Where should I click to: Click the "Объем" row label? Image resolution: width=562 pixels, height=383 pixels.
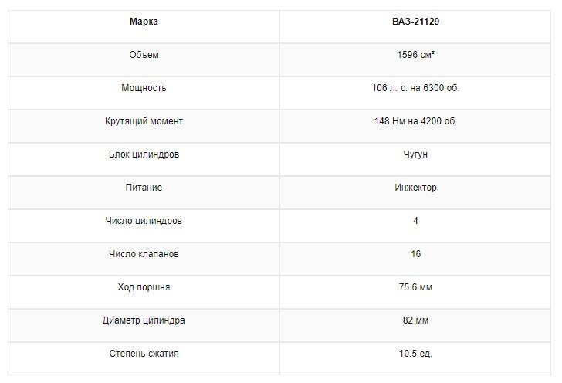tap(144, 55)
